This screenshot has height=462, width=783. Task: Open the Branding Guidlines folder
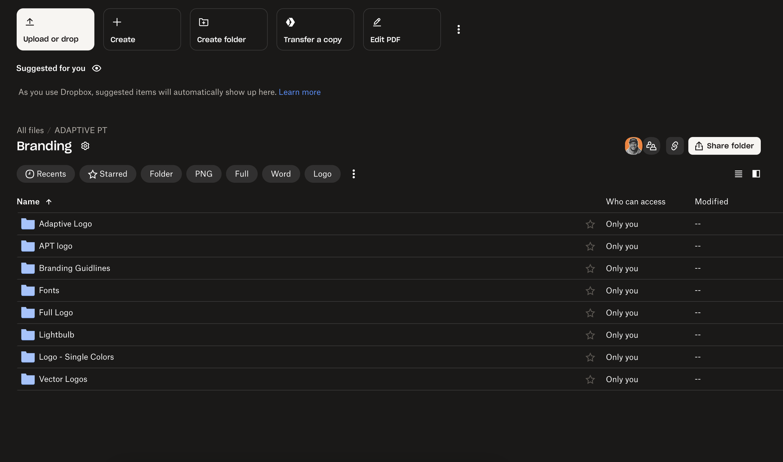(75, 268)
